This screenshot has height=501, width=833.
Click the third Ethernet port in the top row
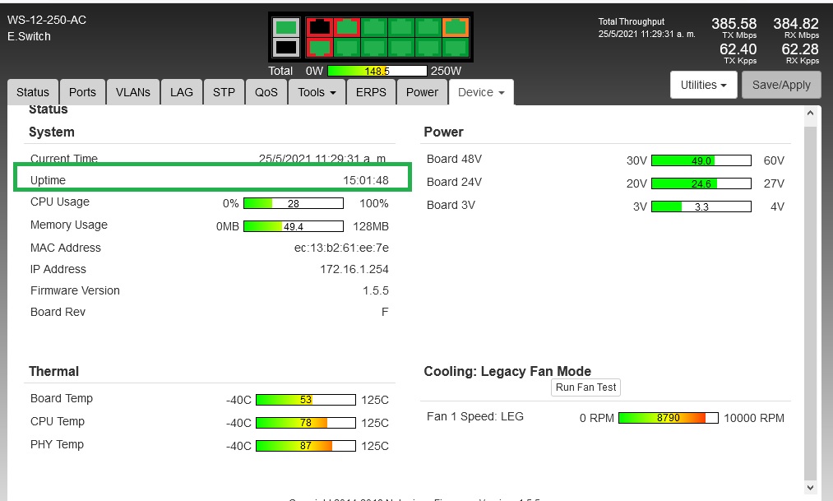[373, 27]
